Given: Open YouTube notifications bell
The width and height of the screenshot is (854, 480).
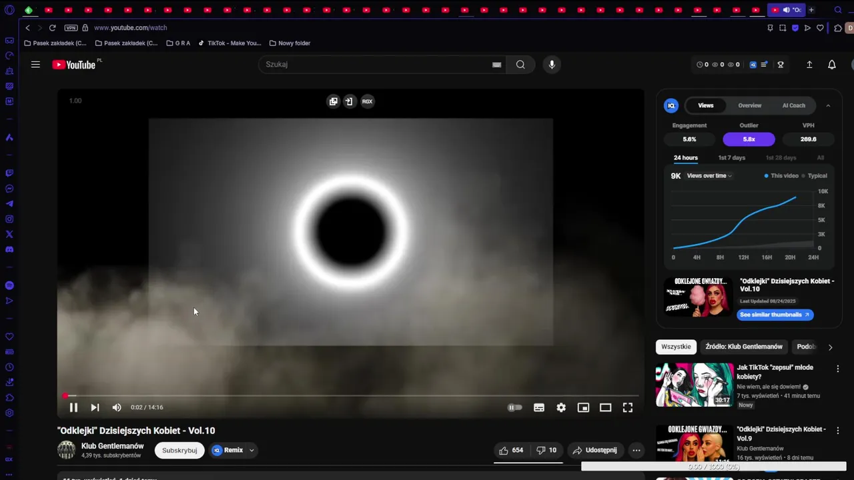Looking at the screenshot, I should [x=832, y=65].
